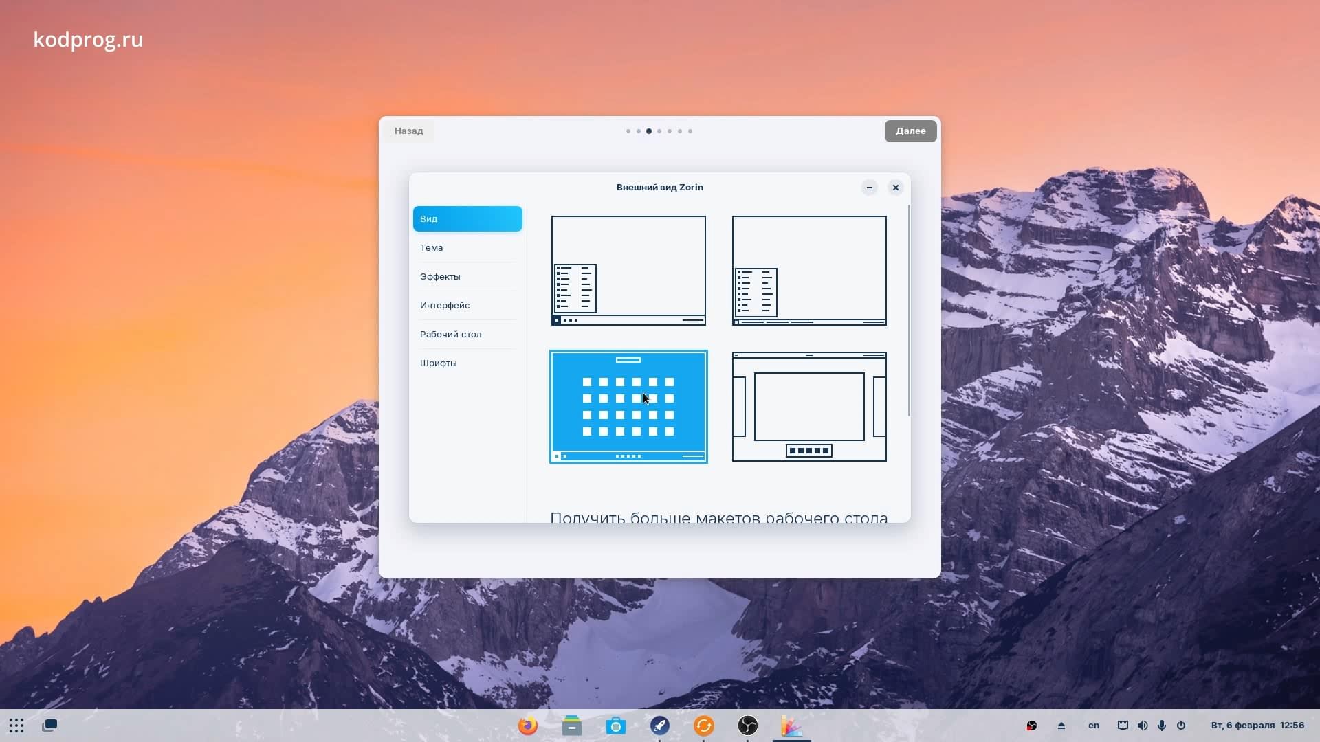Choose the GNOME-style layout with bottom dock
1320x742 pixels.
coord(809,407)
